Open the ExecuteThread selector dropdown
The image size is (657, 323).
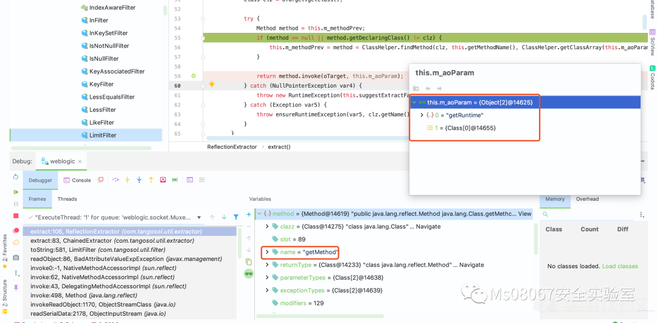pyautogui.click(x=198, y=217)
